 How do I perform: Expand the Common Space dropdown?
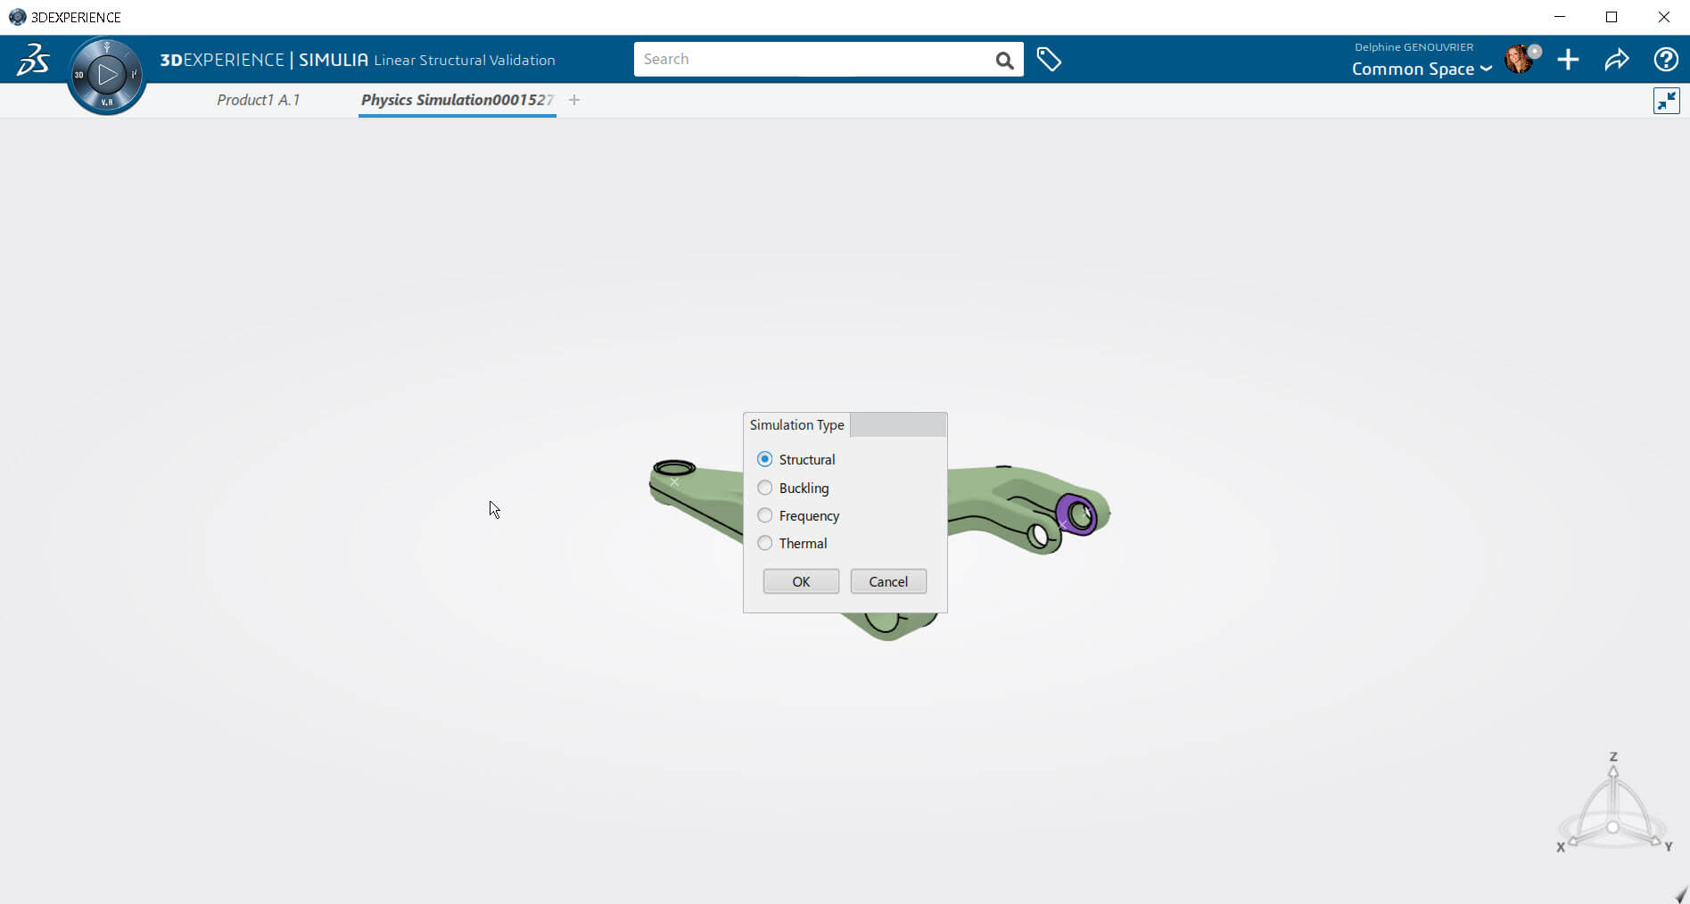coord(1422,69)
